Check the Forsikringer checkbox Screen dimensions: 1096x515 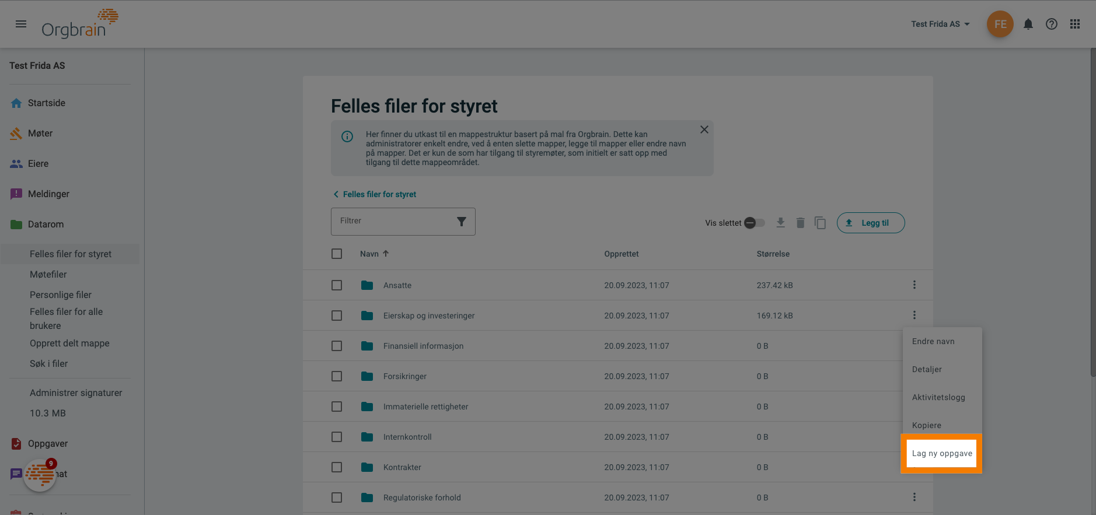tap(337, 376)
